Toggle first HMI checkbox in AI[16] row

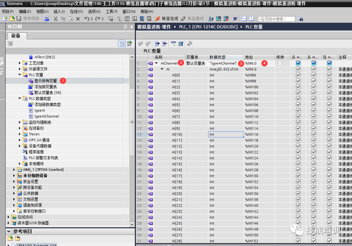(298, 170)
